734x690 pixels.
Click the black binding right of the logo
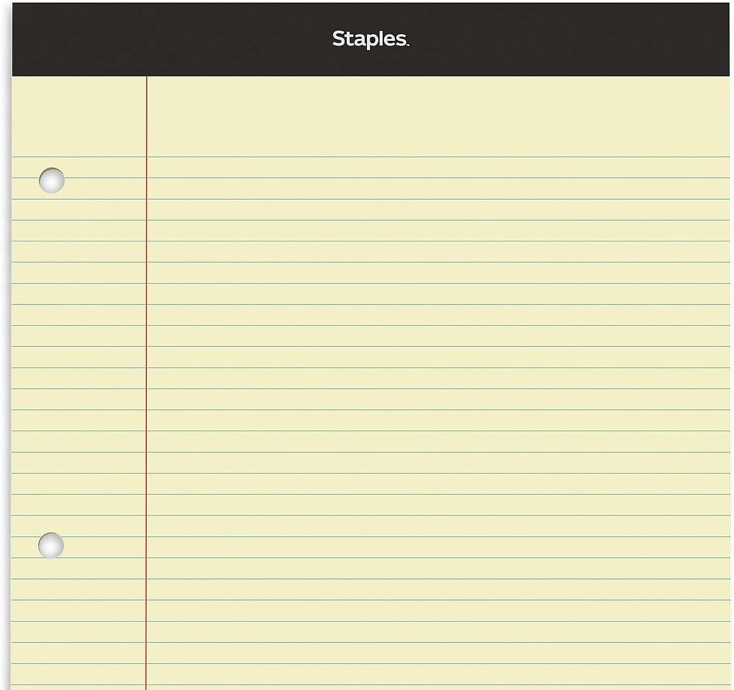(x=570, y=39)
